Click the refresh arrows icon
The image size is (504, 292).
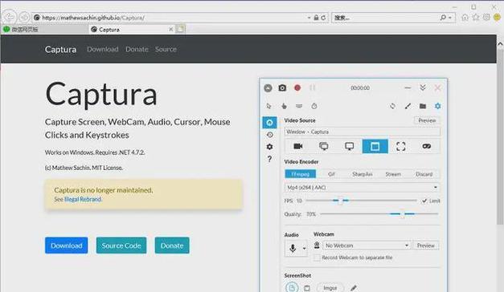(392, 106)
